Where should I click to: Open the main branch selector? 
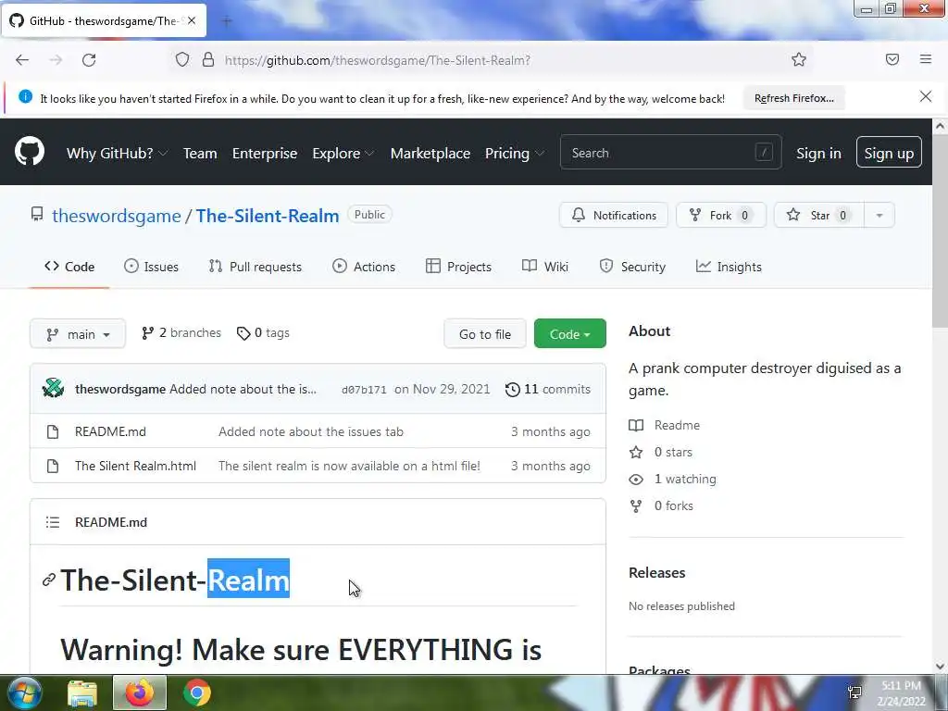(x=78, y=333)
